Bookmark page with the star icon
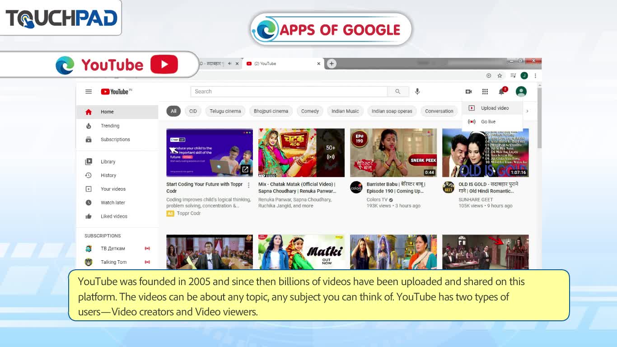Viewport: 617px width, 347px height. tap(500, 76)
